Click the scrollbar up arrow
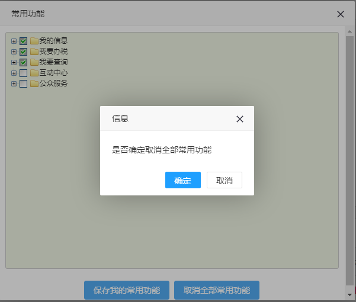 coord(349,31)
